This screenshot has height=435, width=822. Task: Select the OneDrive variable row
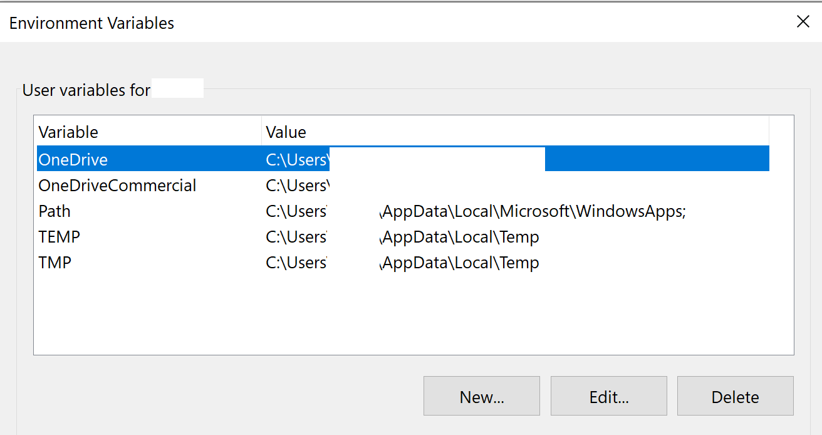coord(73,160)
